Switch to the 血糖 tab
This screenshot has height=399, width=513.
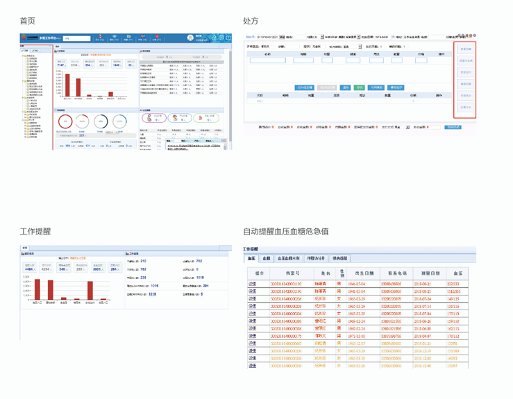[266, 258]
